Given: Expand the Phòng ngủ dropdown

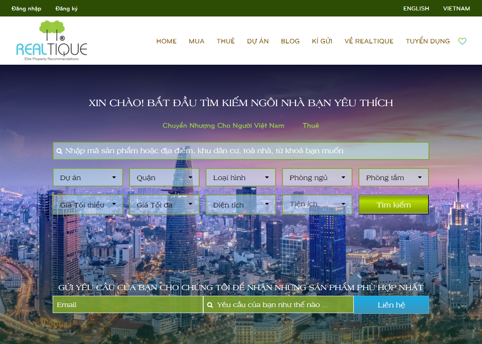Looking at the screenshot, I should point(317,178).
